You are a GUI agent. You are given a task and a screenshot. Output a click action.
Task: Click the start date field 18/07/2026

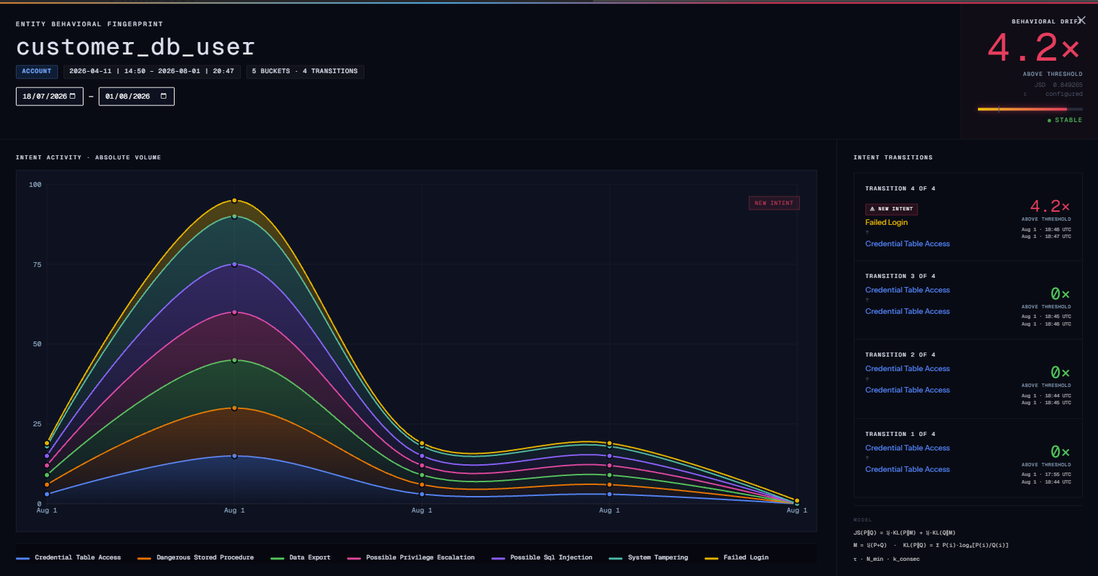pos(50,97)
